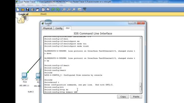Viewport: 184px width, 103px height.
Task: Switch to the Physical tab in Switch0
Action: 47,28
